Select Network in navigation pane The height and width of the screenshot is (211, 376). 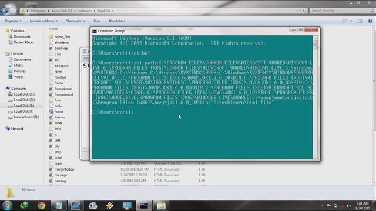click(17, 128)
